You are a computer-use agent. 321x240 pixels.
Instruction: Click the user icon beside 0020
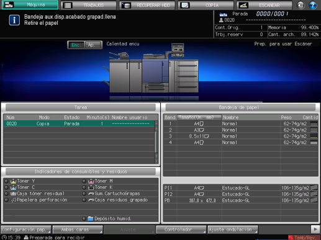[x=221, y=20]
